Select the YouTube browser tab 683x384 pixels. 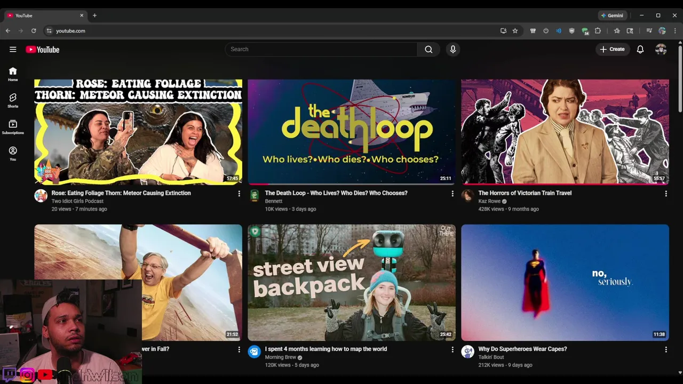coord(45,15)
